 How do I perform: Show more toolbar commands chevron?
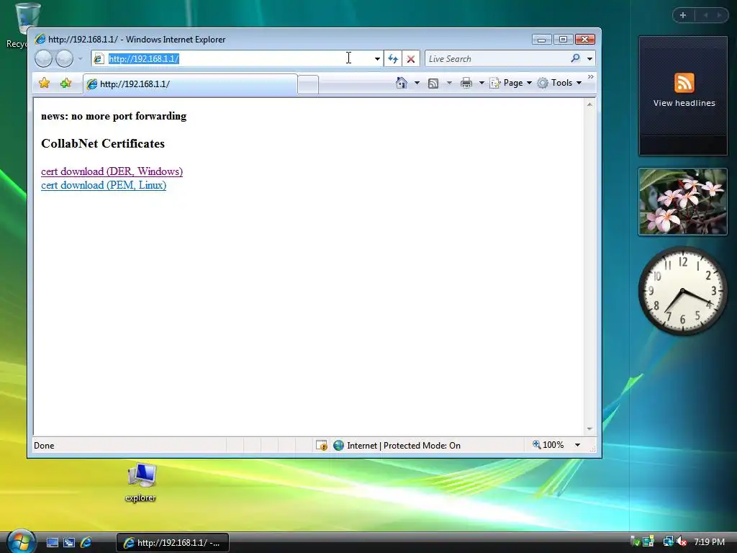pyautogui.click(x=591, y=76)
